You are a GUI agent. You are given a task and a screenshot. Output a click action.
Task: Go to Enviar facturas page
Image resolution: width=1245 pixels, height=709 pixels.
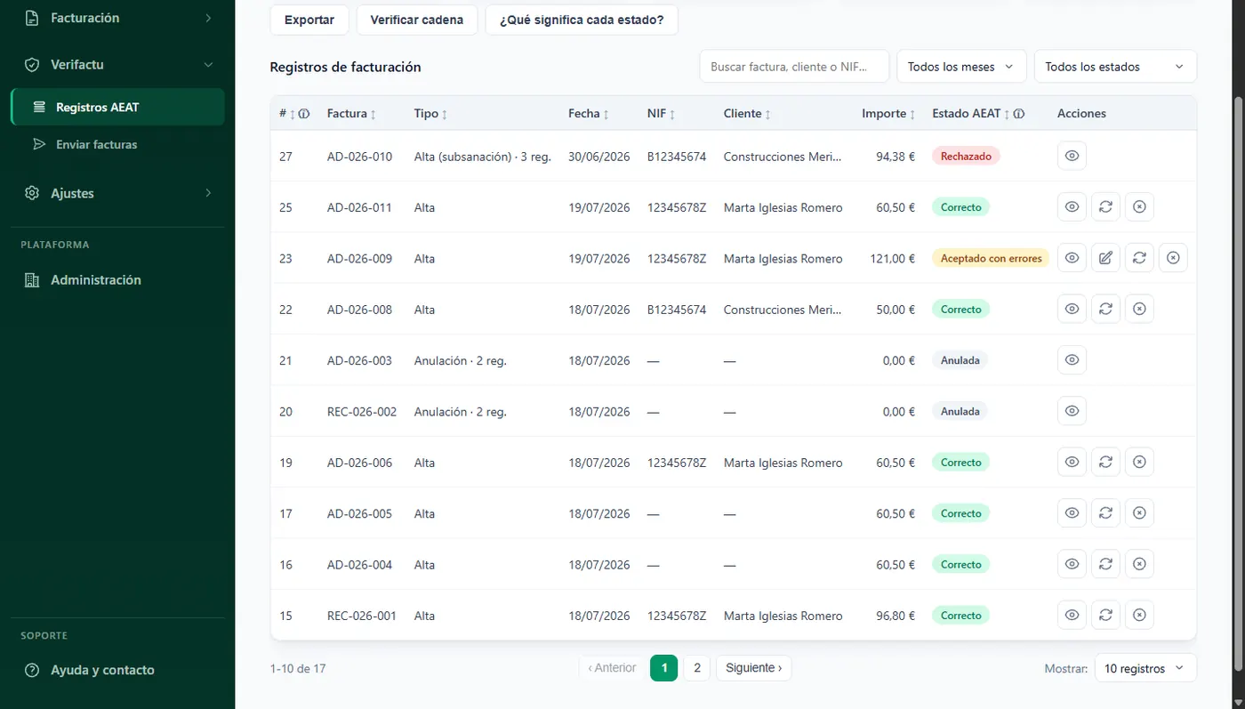(117, 144)
